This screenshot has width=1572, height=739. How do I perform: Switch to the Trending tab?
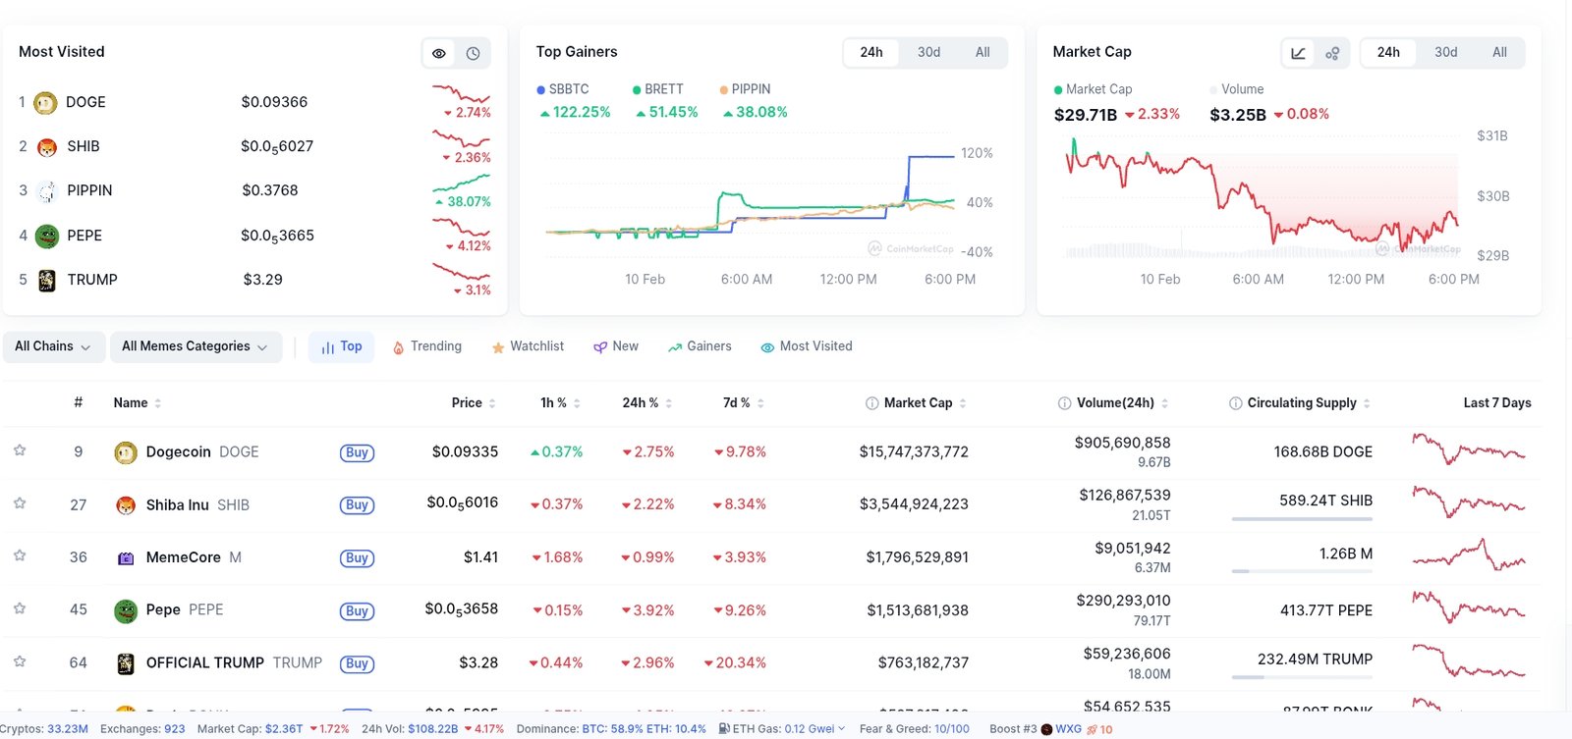[x=427, y=346]
